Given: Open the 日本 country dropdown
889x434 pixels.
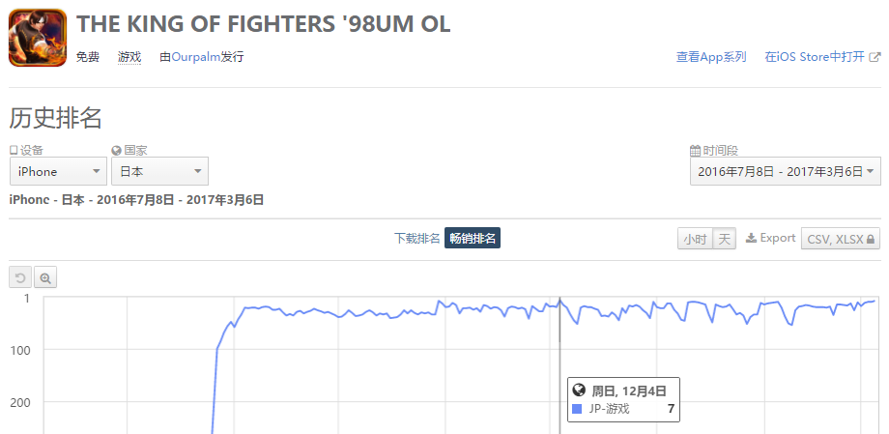Looking at the screenshot, I should click(x=159, y=171).
